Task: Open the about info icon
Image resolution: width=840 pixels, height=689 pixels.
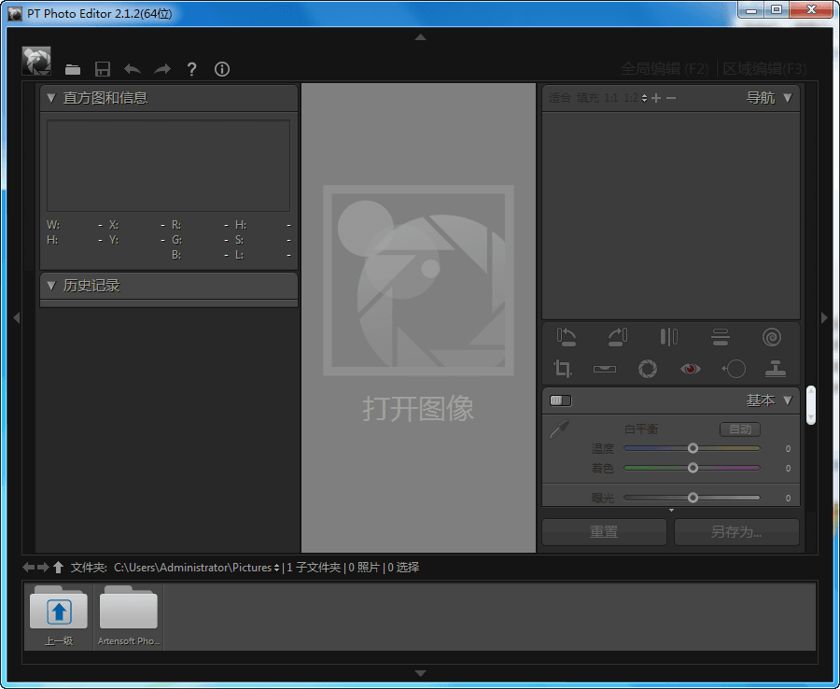Action: point(222,69)
